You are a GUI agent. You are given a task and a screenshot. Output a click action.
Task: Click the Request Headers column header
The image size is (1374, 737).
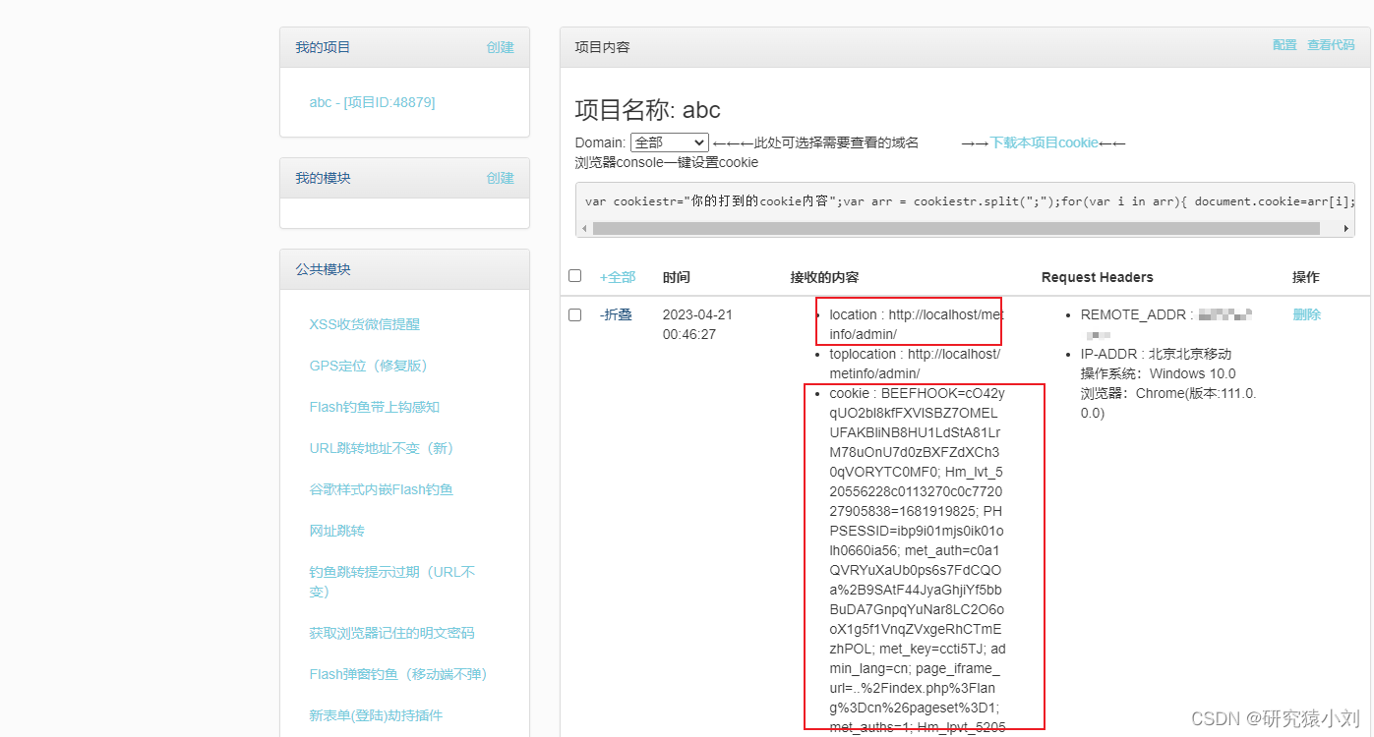point(1098,277)
